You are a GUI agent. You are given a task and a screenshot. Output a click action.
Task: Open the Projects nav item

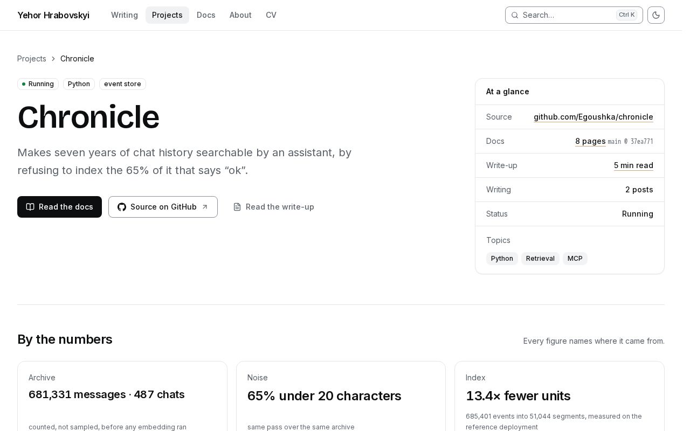[x=167, y=15]
